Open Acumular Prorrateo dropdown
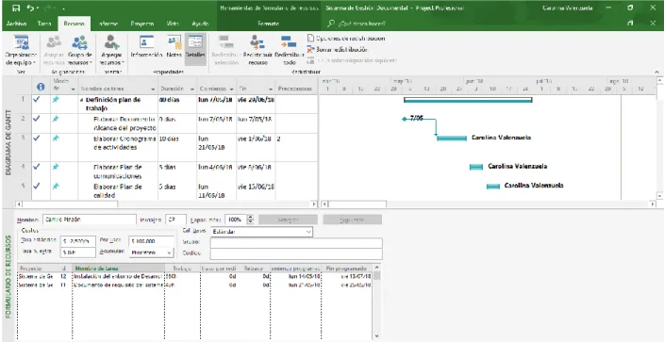Screen dimensions: 664x342 pyautogui.click(x=152, y=252)
